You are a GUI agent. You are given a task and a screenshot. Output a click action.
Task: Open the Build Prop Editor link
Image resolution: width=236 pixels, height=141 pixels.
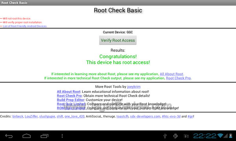70,100
